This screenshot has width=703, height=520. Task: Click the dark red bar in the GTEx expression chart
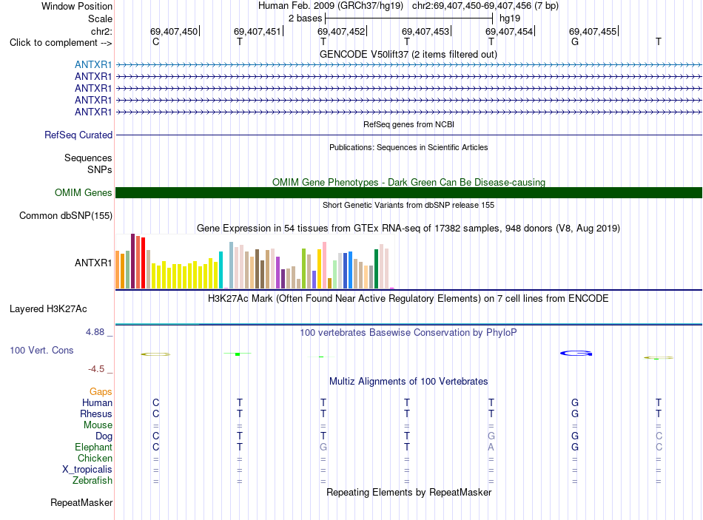pos(132,261)
